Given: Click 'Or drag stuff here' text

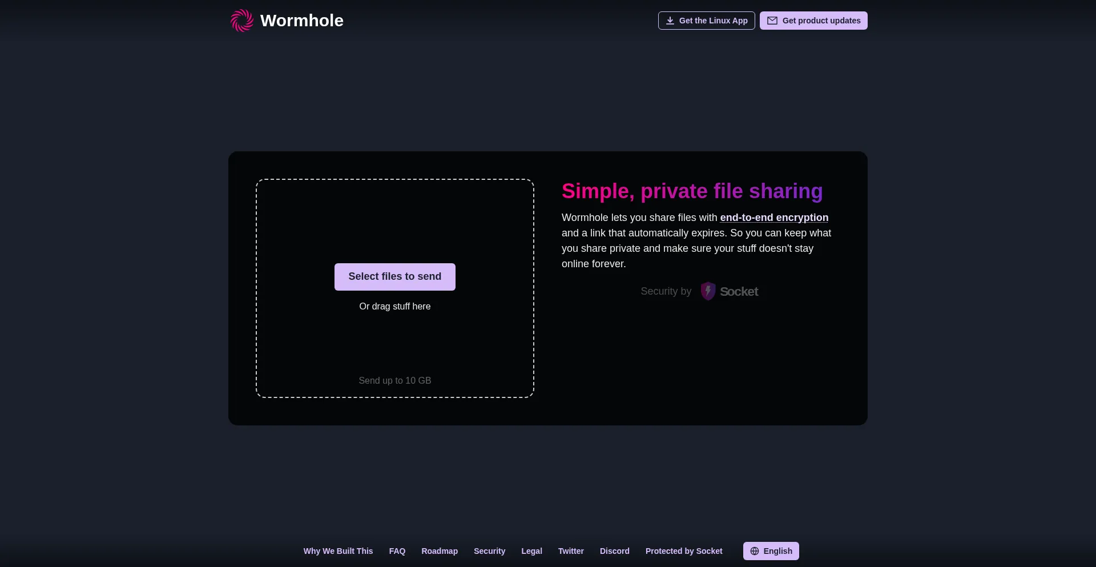Looking at the screenshot, I should pos(395,307).
